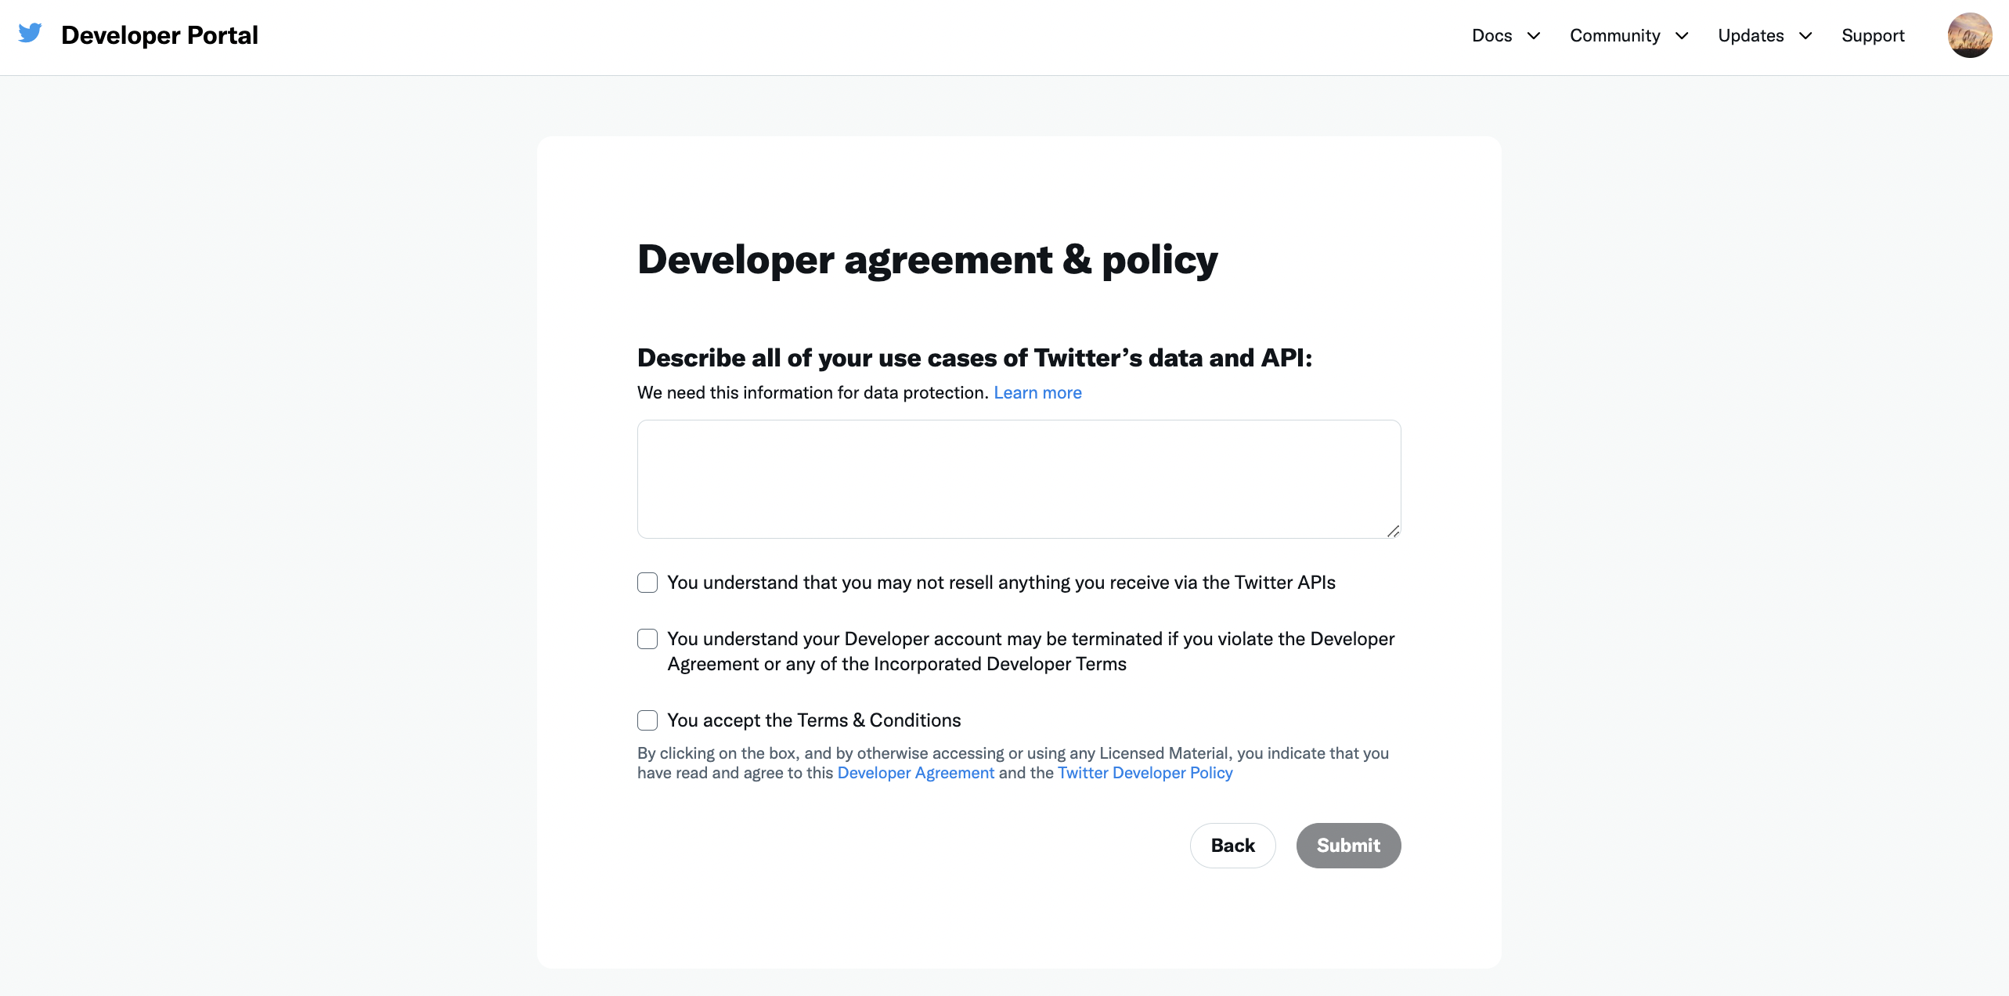Go to the Support page
Viewport: 2009px width, 996px height.
(x=1873, y=36)
